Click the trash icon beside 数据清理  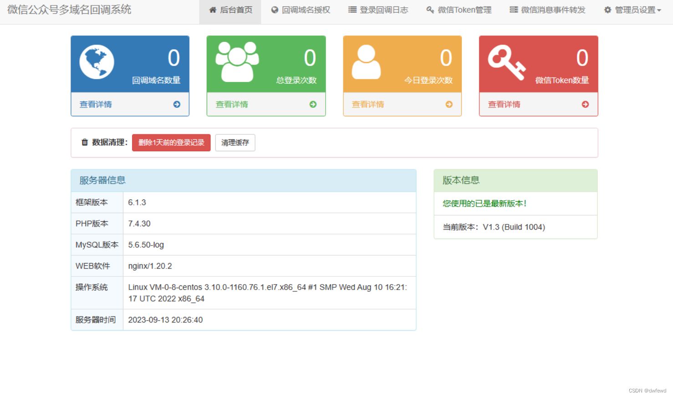click(x=85, y=143)
